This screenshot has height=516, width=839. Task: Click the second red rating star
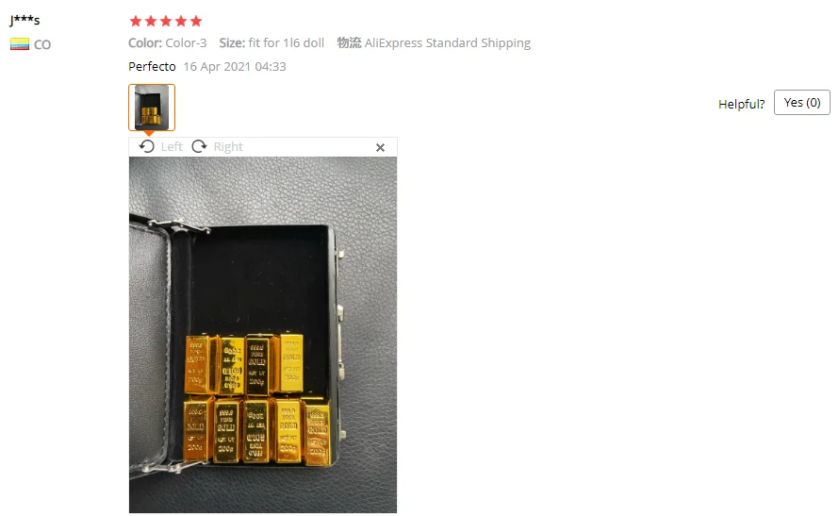(x=151, y=21)
